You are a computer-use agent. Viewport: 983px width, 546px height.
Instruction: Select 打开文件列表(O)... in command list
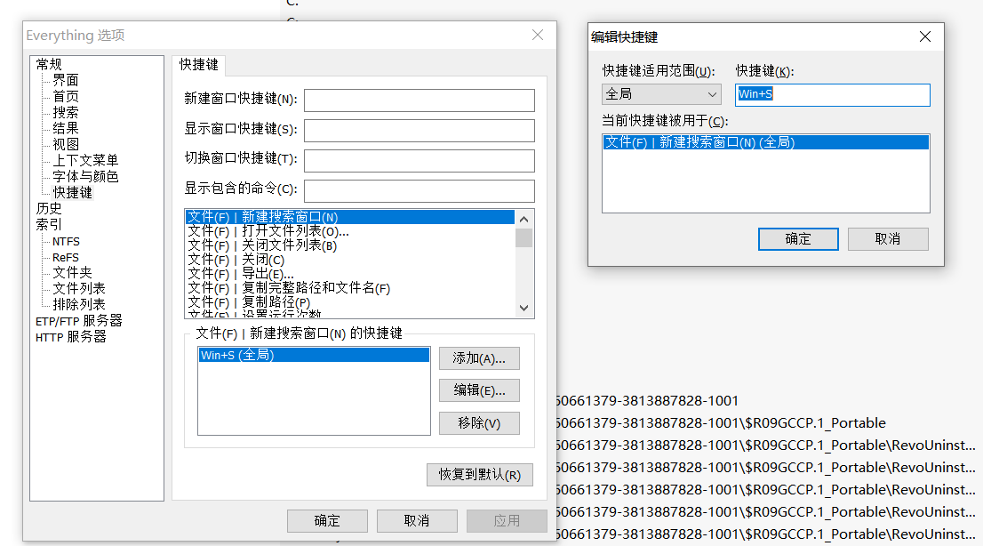click(x=295, y=231)
